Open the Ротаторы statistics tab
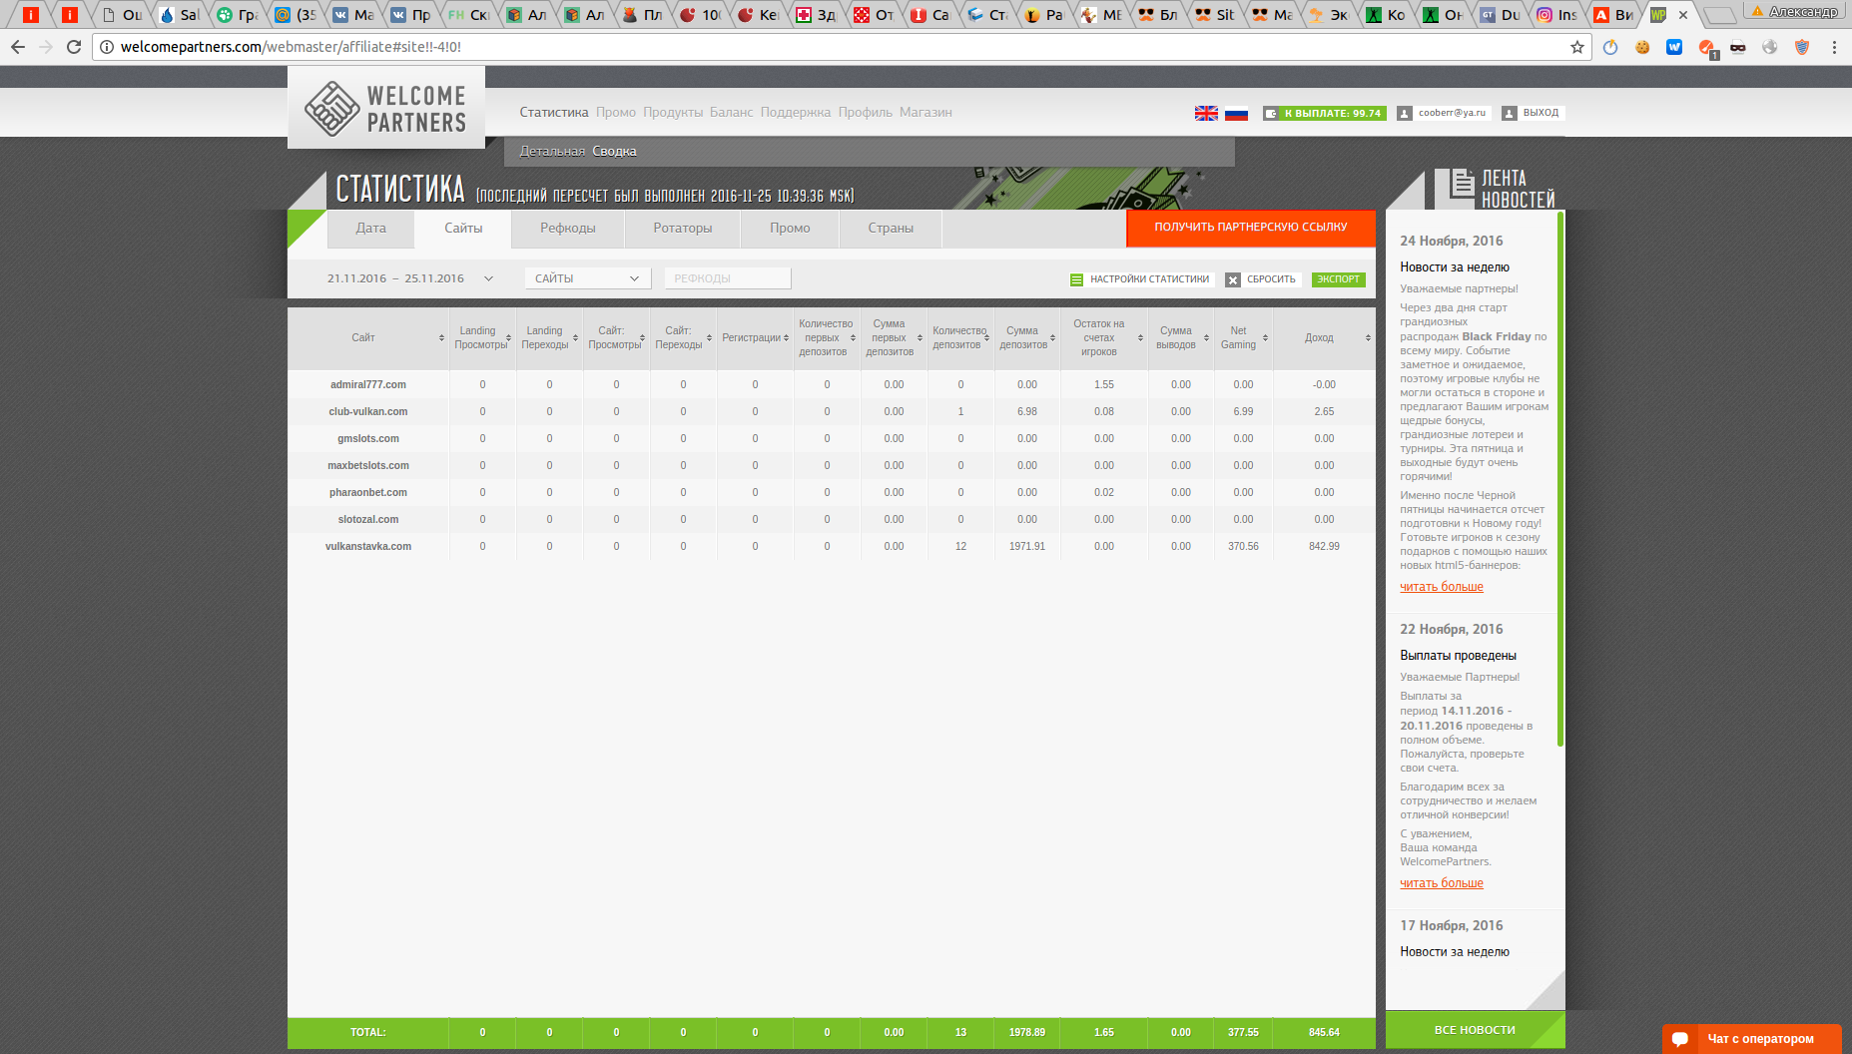Viewport: 1852px width, 1054px height. pos(683,229)
